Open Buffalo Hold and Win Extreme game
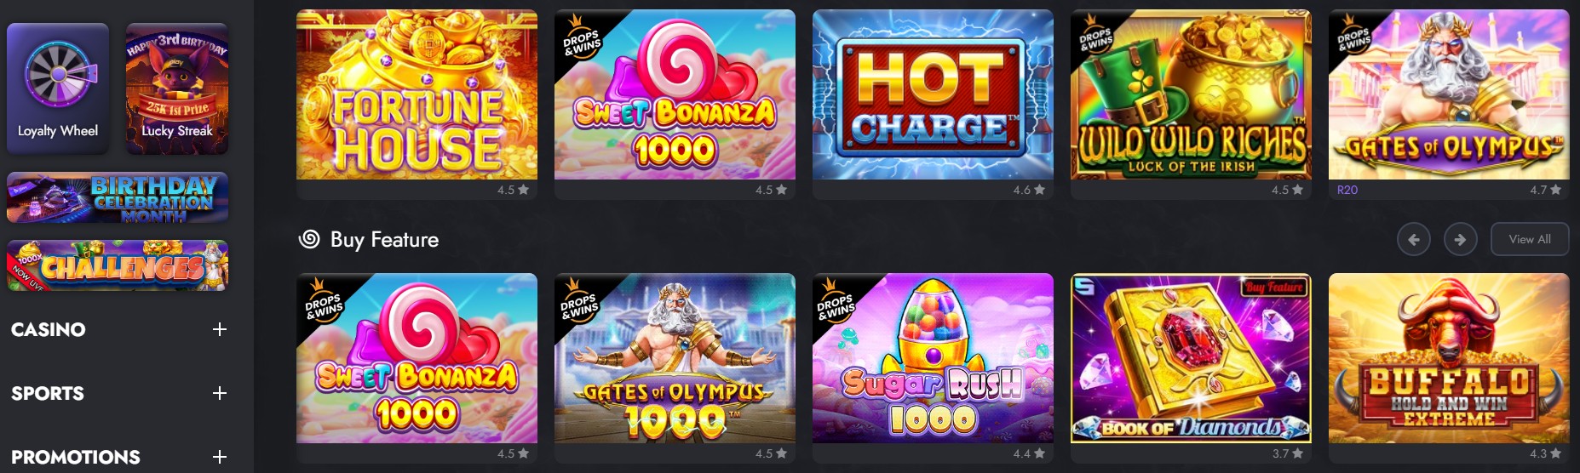This screenshot has height=473, width=1580. pyautogui.click(x=1449, y=358)
